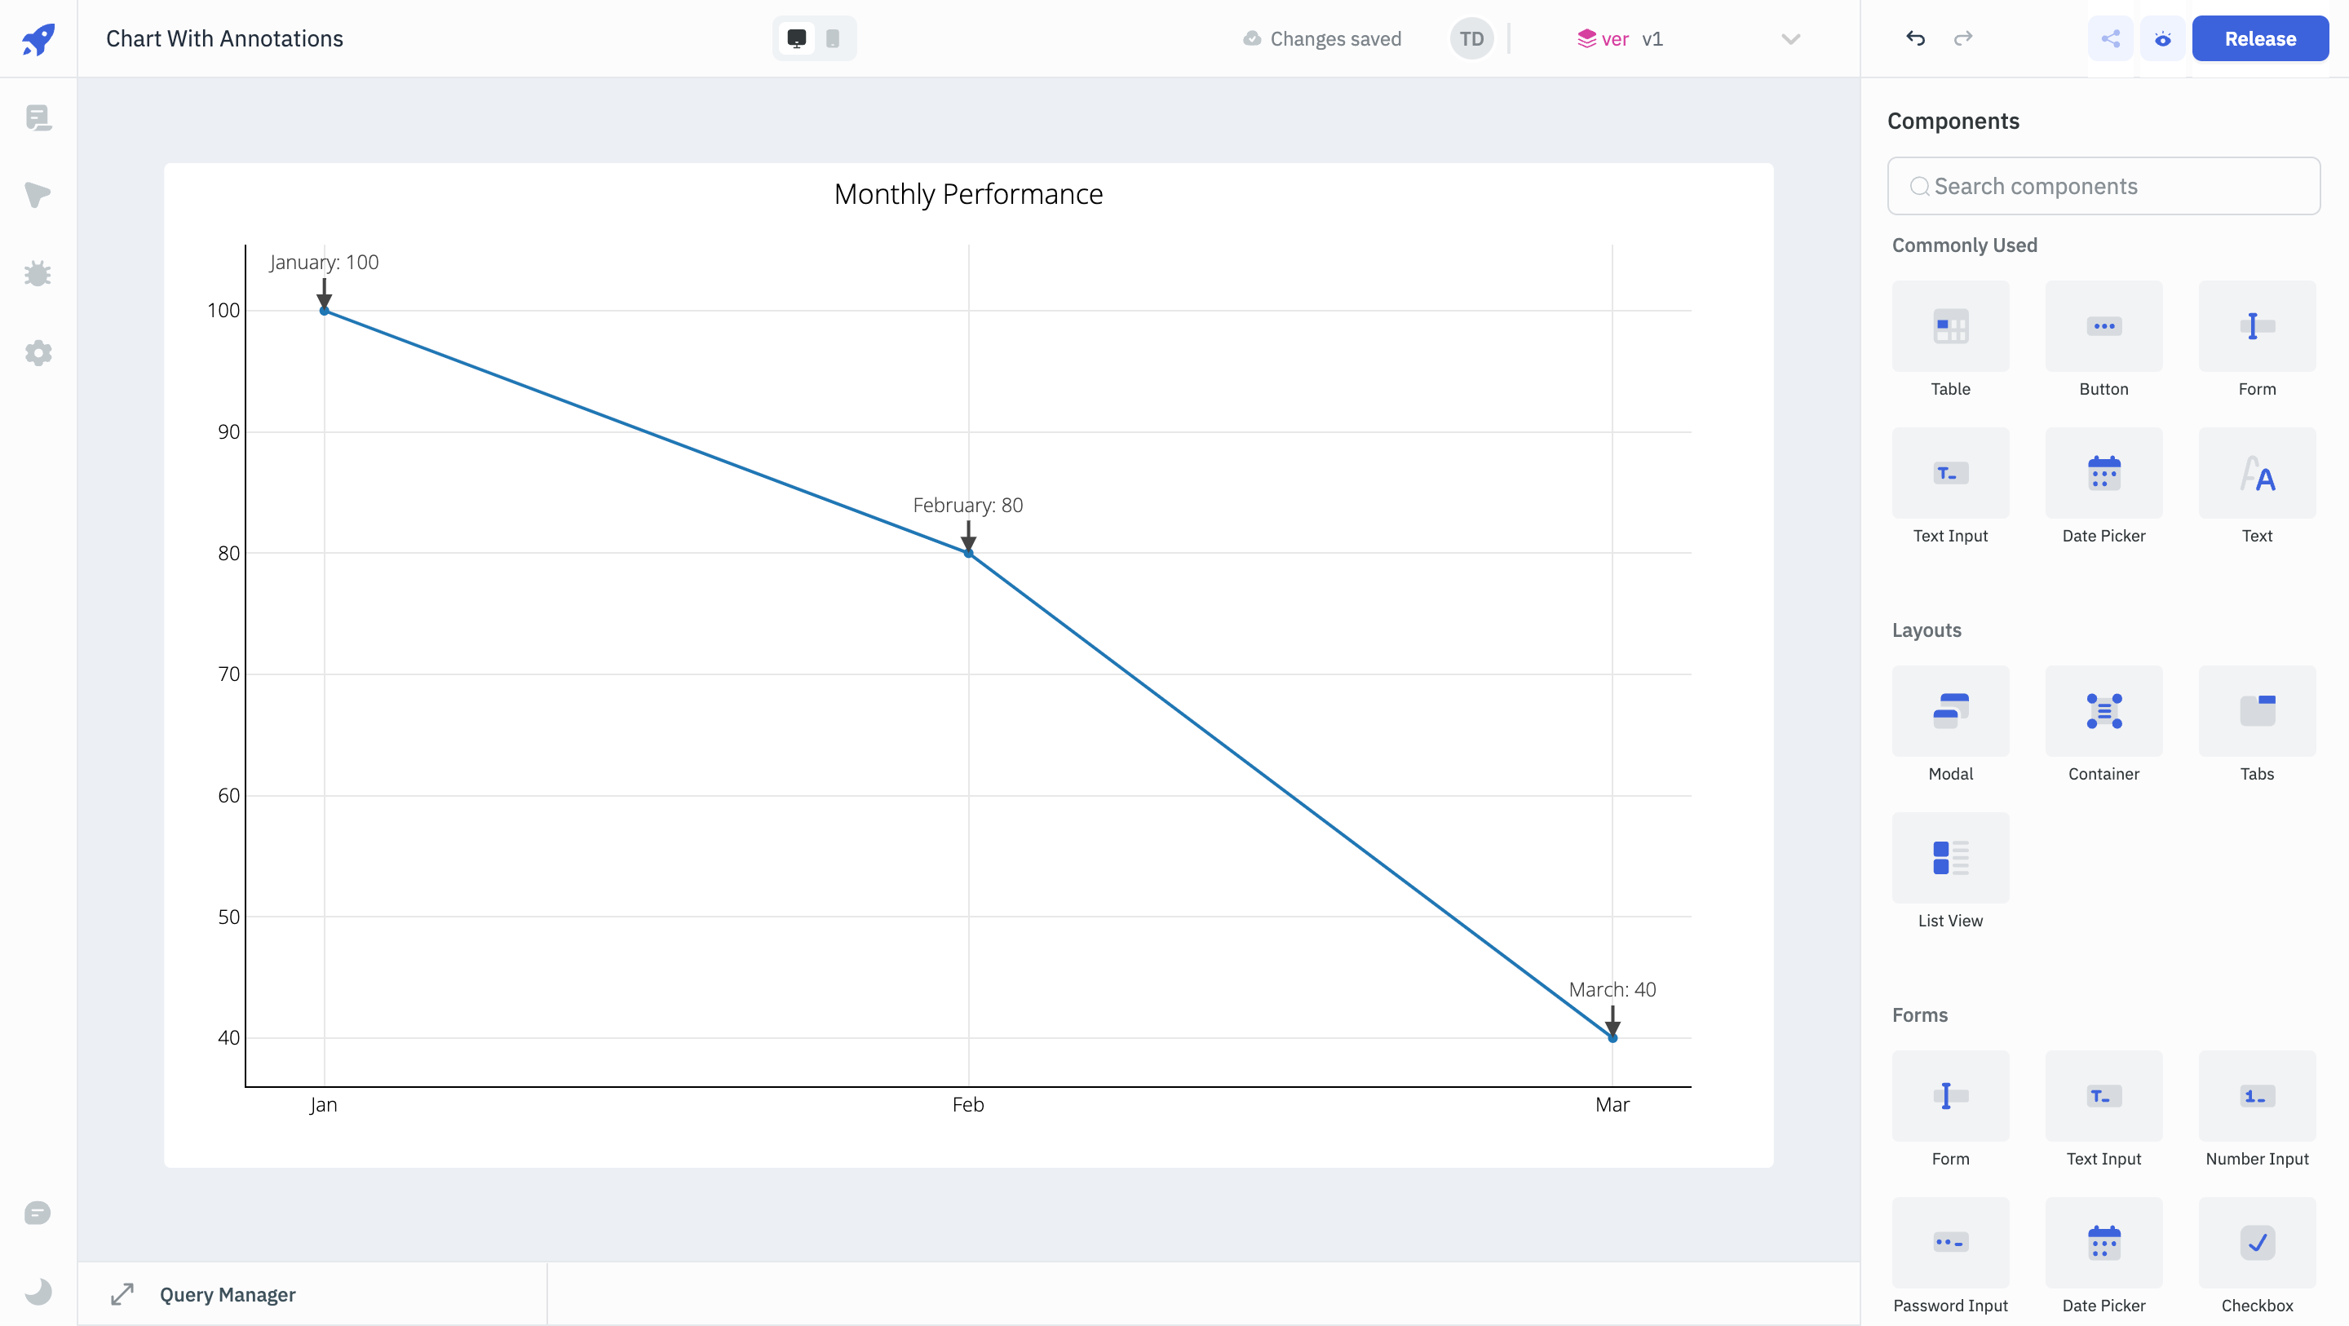Open the inspector icon in left sidebar
The image size is (2349, 1326).
(x=38, y=195)
